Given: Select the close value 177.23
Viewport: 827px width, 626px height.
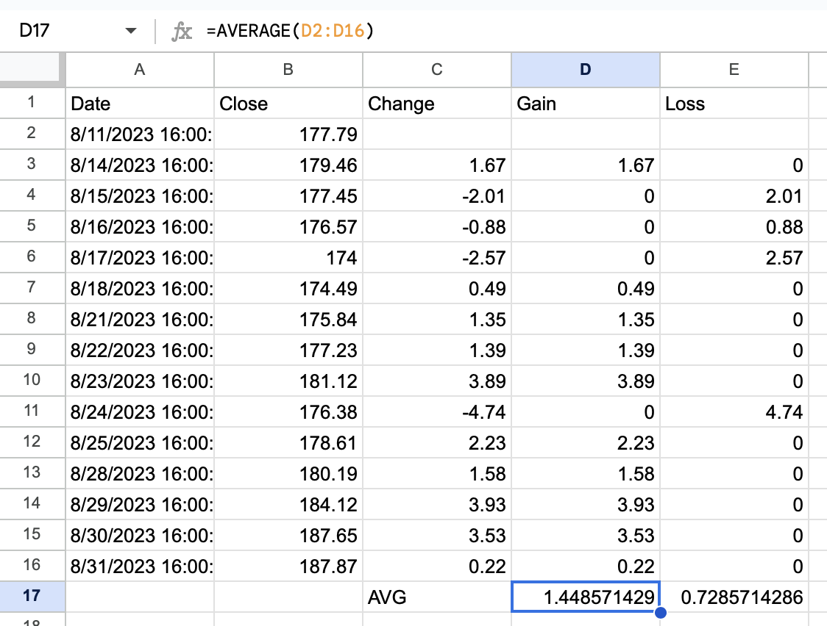Looking at the screenshot, I should (288, 350).
